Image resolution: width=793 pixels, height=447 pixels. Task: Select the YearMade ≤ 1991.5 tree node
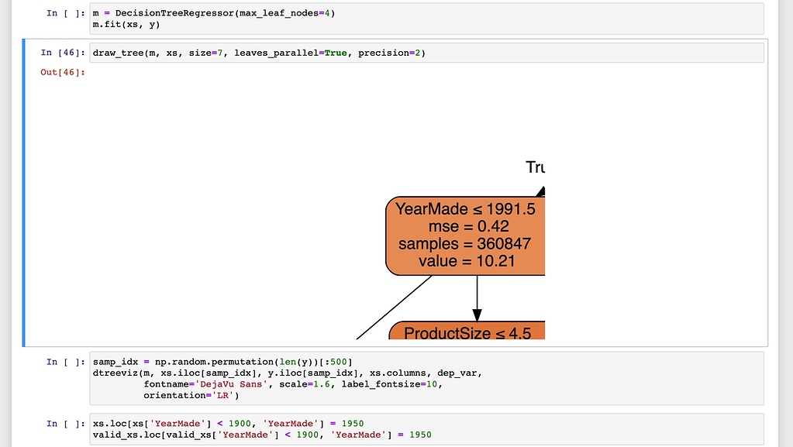(x=466, y=208)
